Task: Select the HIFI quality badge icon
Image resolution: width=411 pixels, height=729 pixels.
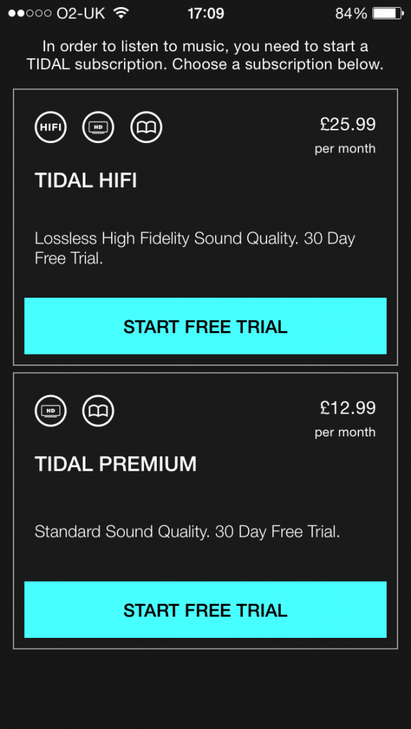Action: click(x=50, y=127)
